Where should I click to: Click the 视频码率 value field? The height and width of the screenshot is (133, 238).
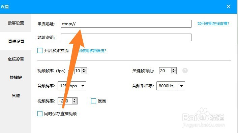(65, 101)
